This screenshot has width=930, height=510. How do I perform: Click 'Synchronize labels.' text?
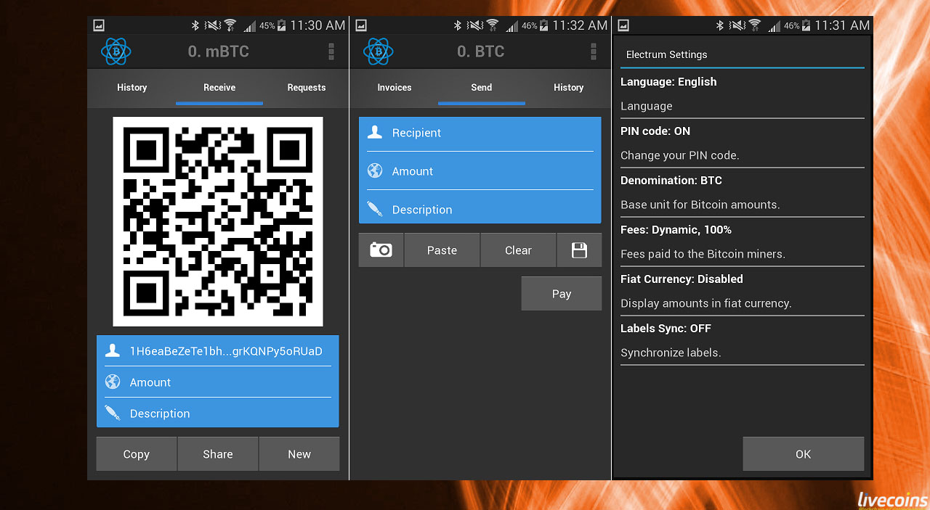coord(671,353)
